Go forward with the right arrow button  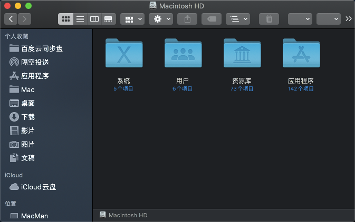point(24,19)
